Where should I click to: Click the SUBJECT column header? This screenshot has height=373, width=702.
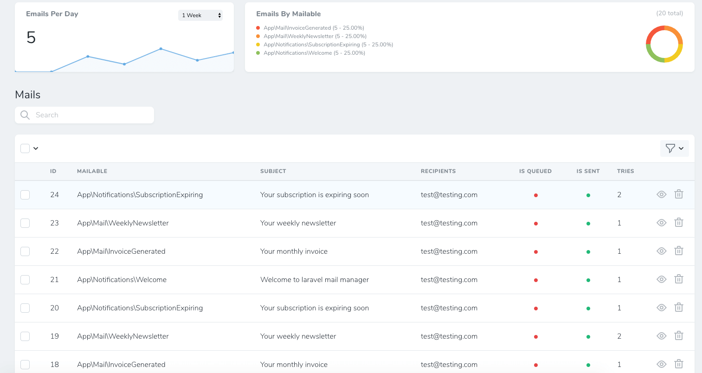(273, 171)
